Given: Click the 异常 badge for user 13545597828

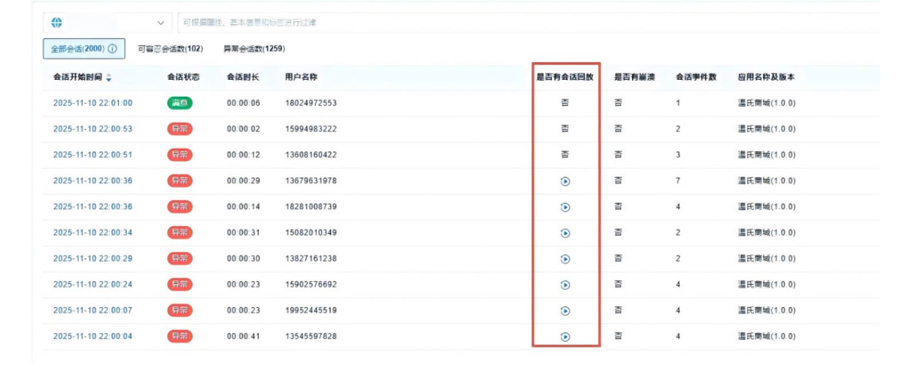Looking at the screenshot, I should (x=180, y=336).
